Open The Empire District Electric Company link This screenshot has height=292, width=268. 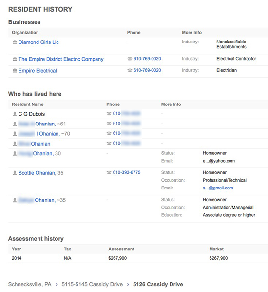pyautogui.click(x=61, y=59)
